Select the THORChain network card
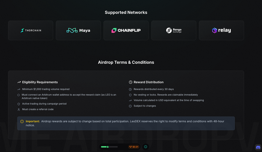Viewport: 262px width, 152px height. [x=31, y=31]
